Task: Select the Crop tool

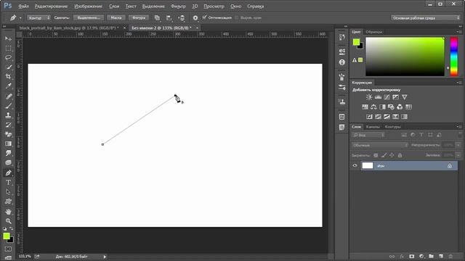Action: [8, 76]
